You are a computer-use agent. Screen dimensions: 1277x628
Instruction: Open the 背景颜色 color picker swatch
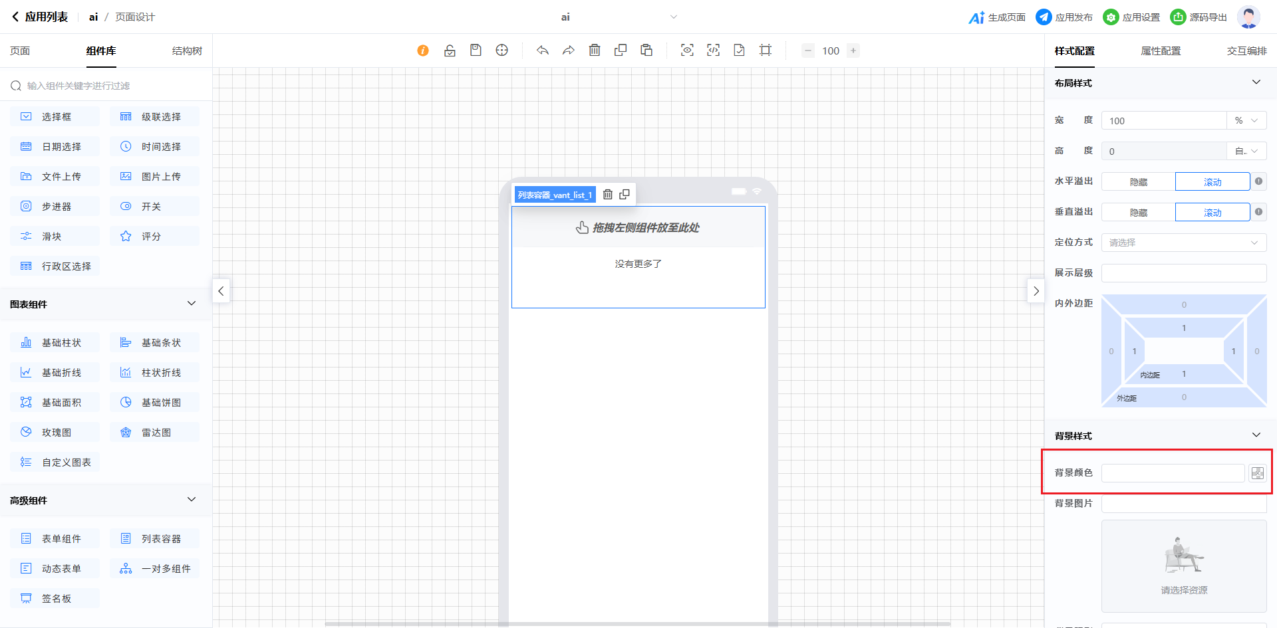coord(1257,473)
